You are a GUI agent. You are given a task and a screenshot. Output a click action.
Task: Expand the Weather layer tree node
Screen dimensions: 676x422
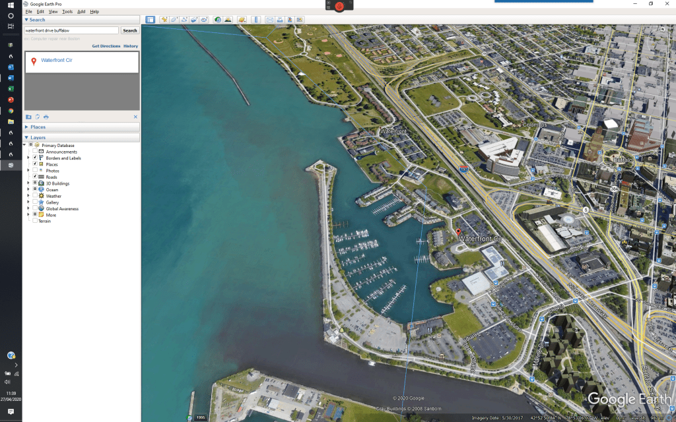tap(28, 196)
